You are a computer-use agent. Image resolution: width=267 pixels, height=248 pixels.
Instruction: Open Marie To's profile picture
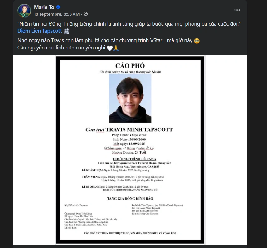pos(24,10)
